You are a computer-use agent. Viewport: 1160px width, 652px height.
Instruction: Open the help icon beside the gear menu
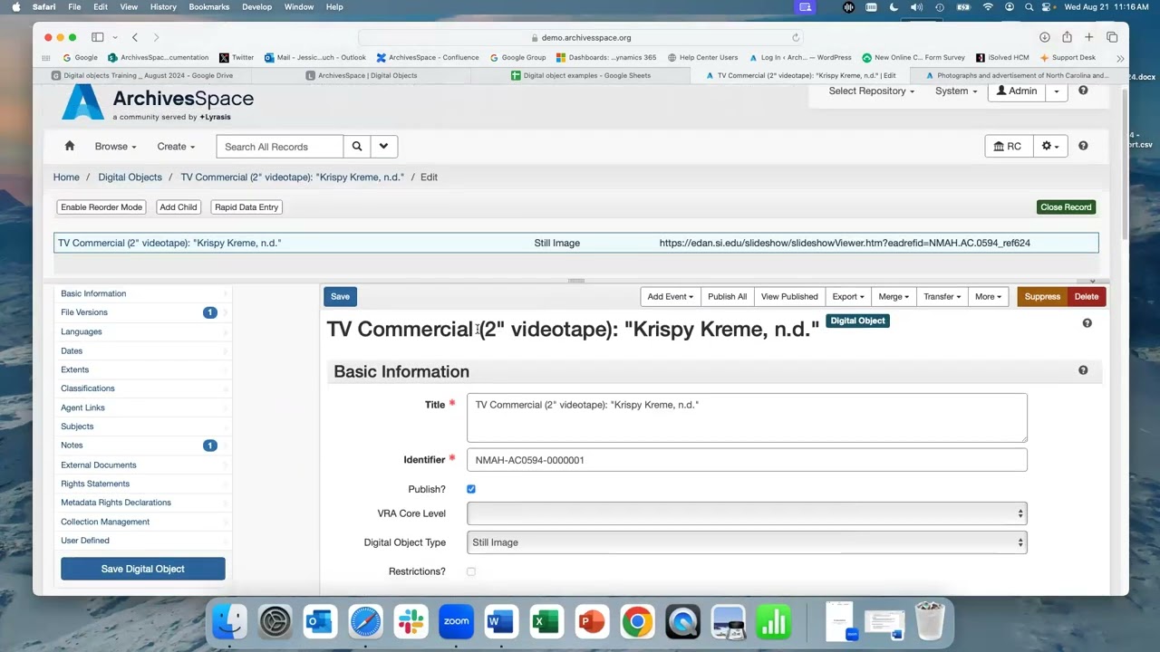click(1083, 146)
